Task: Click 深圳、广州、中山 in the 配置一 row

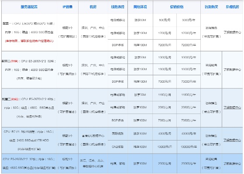Action: pos(93,28)
